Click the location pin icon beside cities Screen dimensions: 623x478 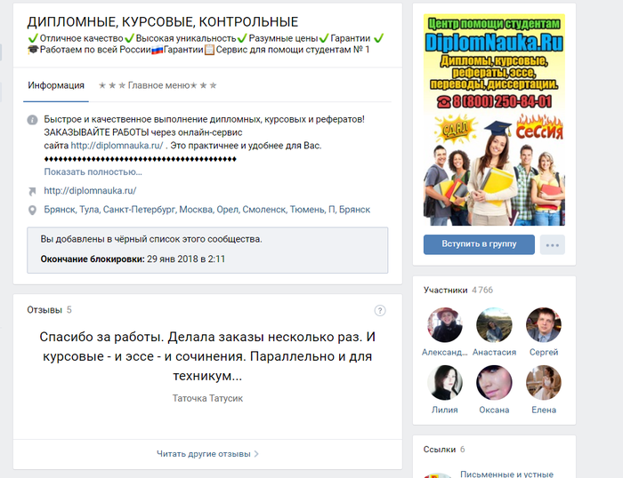click(32, 210)
